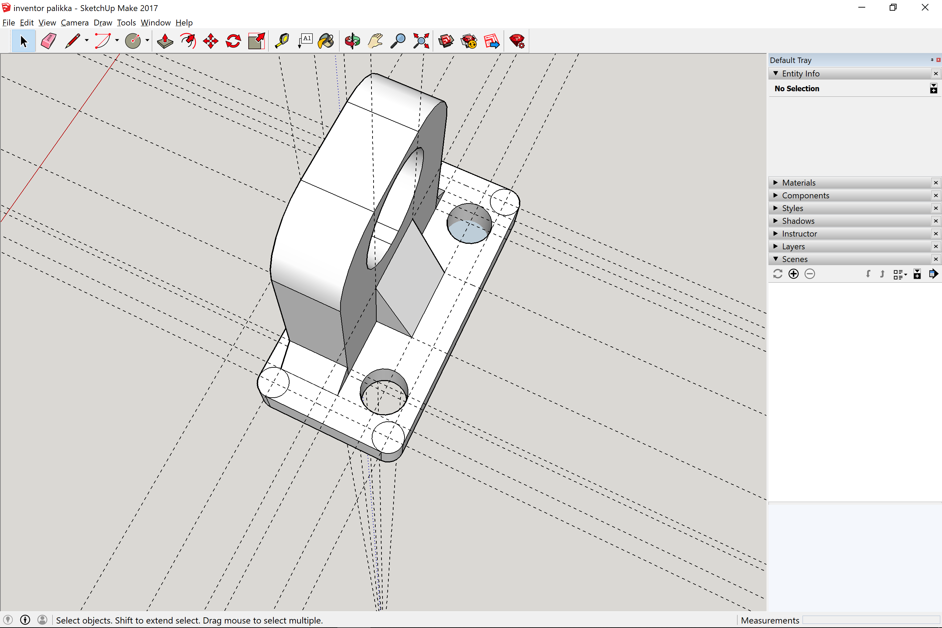Click the Zoom Extents icon
The image size is (942, 628).
pos(421,41)
